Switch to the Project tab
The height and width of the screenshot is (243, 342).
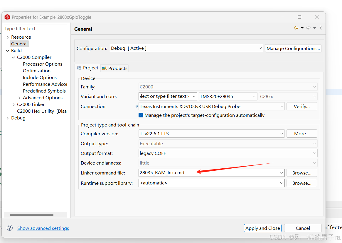point(88,68)
